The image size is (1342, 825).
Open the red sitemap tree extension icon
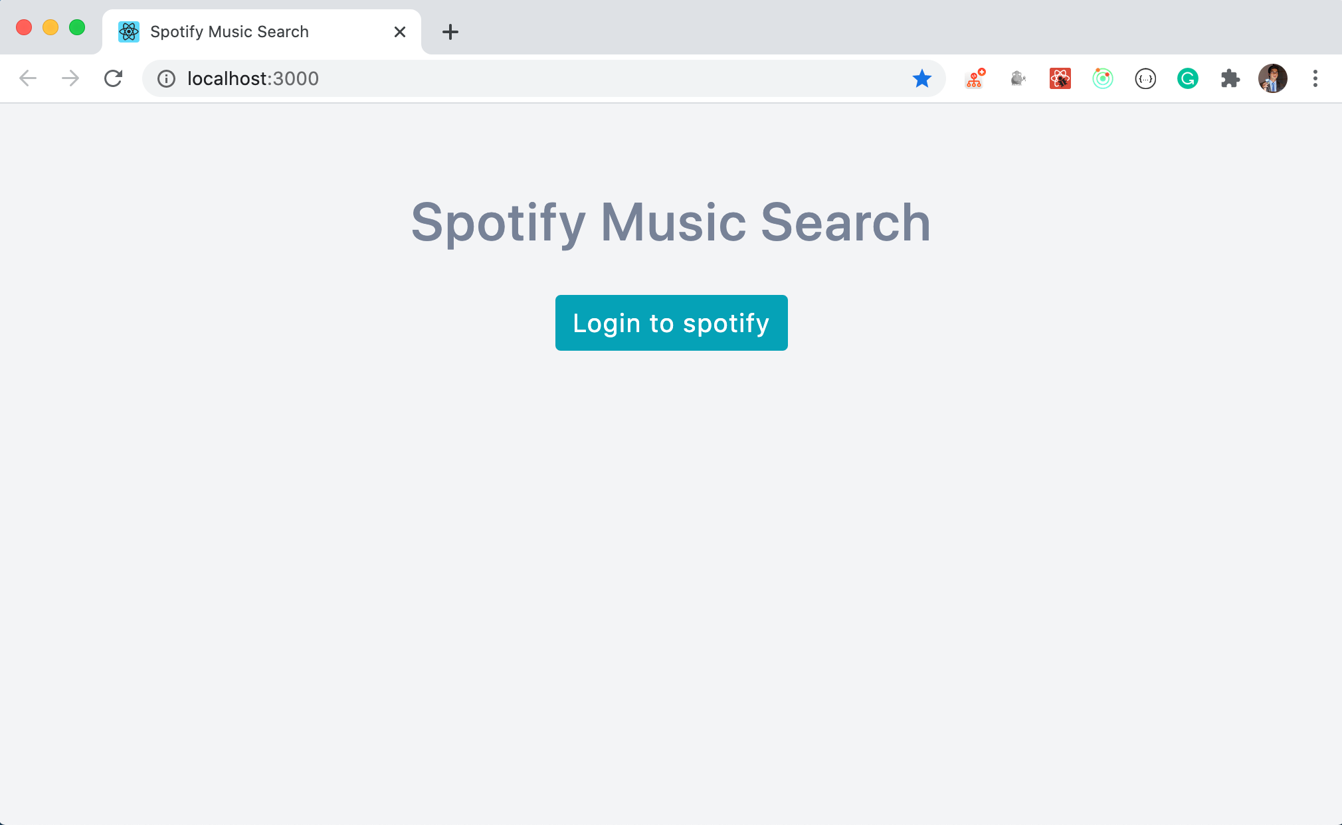coord(975,78)
